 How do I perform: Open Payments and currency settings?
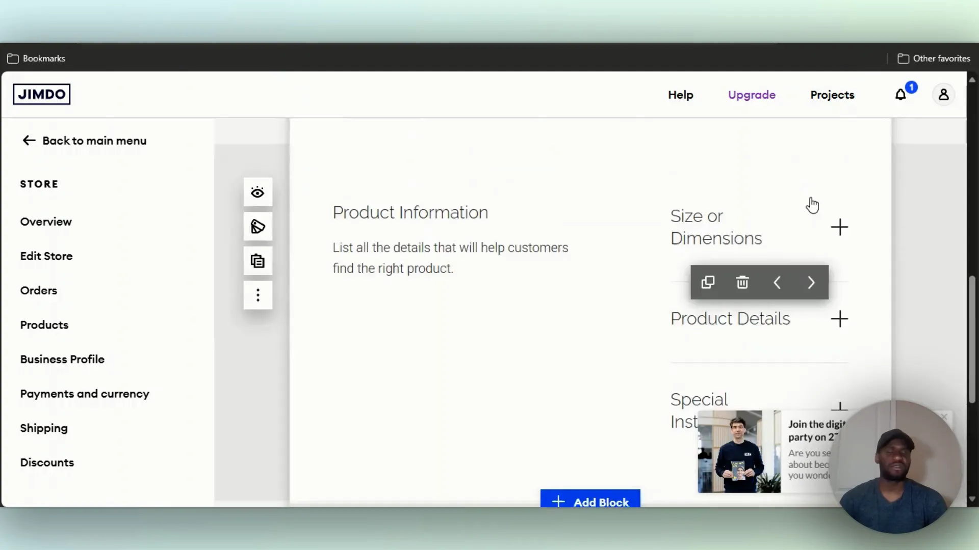[85, 394]
